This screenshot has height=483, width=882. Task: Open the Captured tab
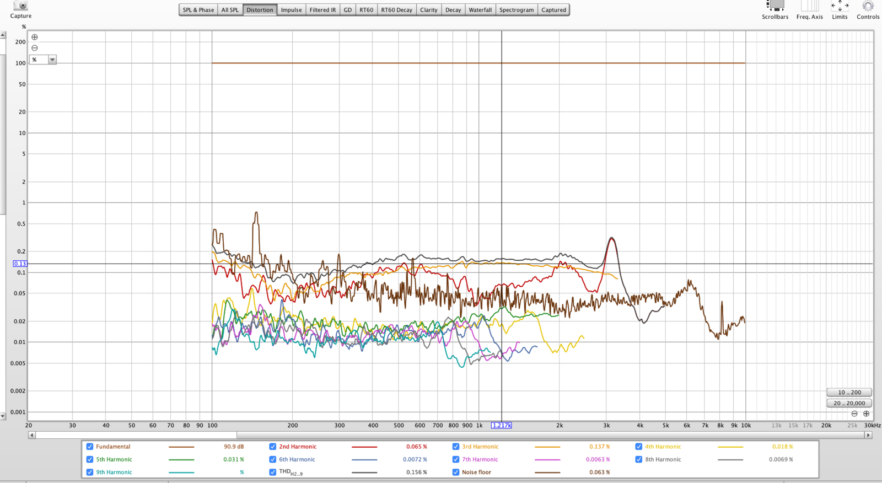pos(553,10)
